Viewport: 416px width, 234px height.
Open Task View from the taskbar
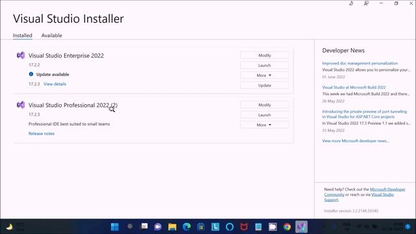(x=144, y=227)
